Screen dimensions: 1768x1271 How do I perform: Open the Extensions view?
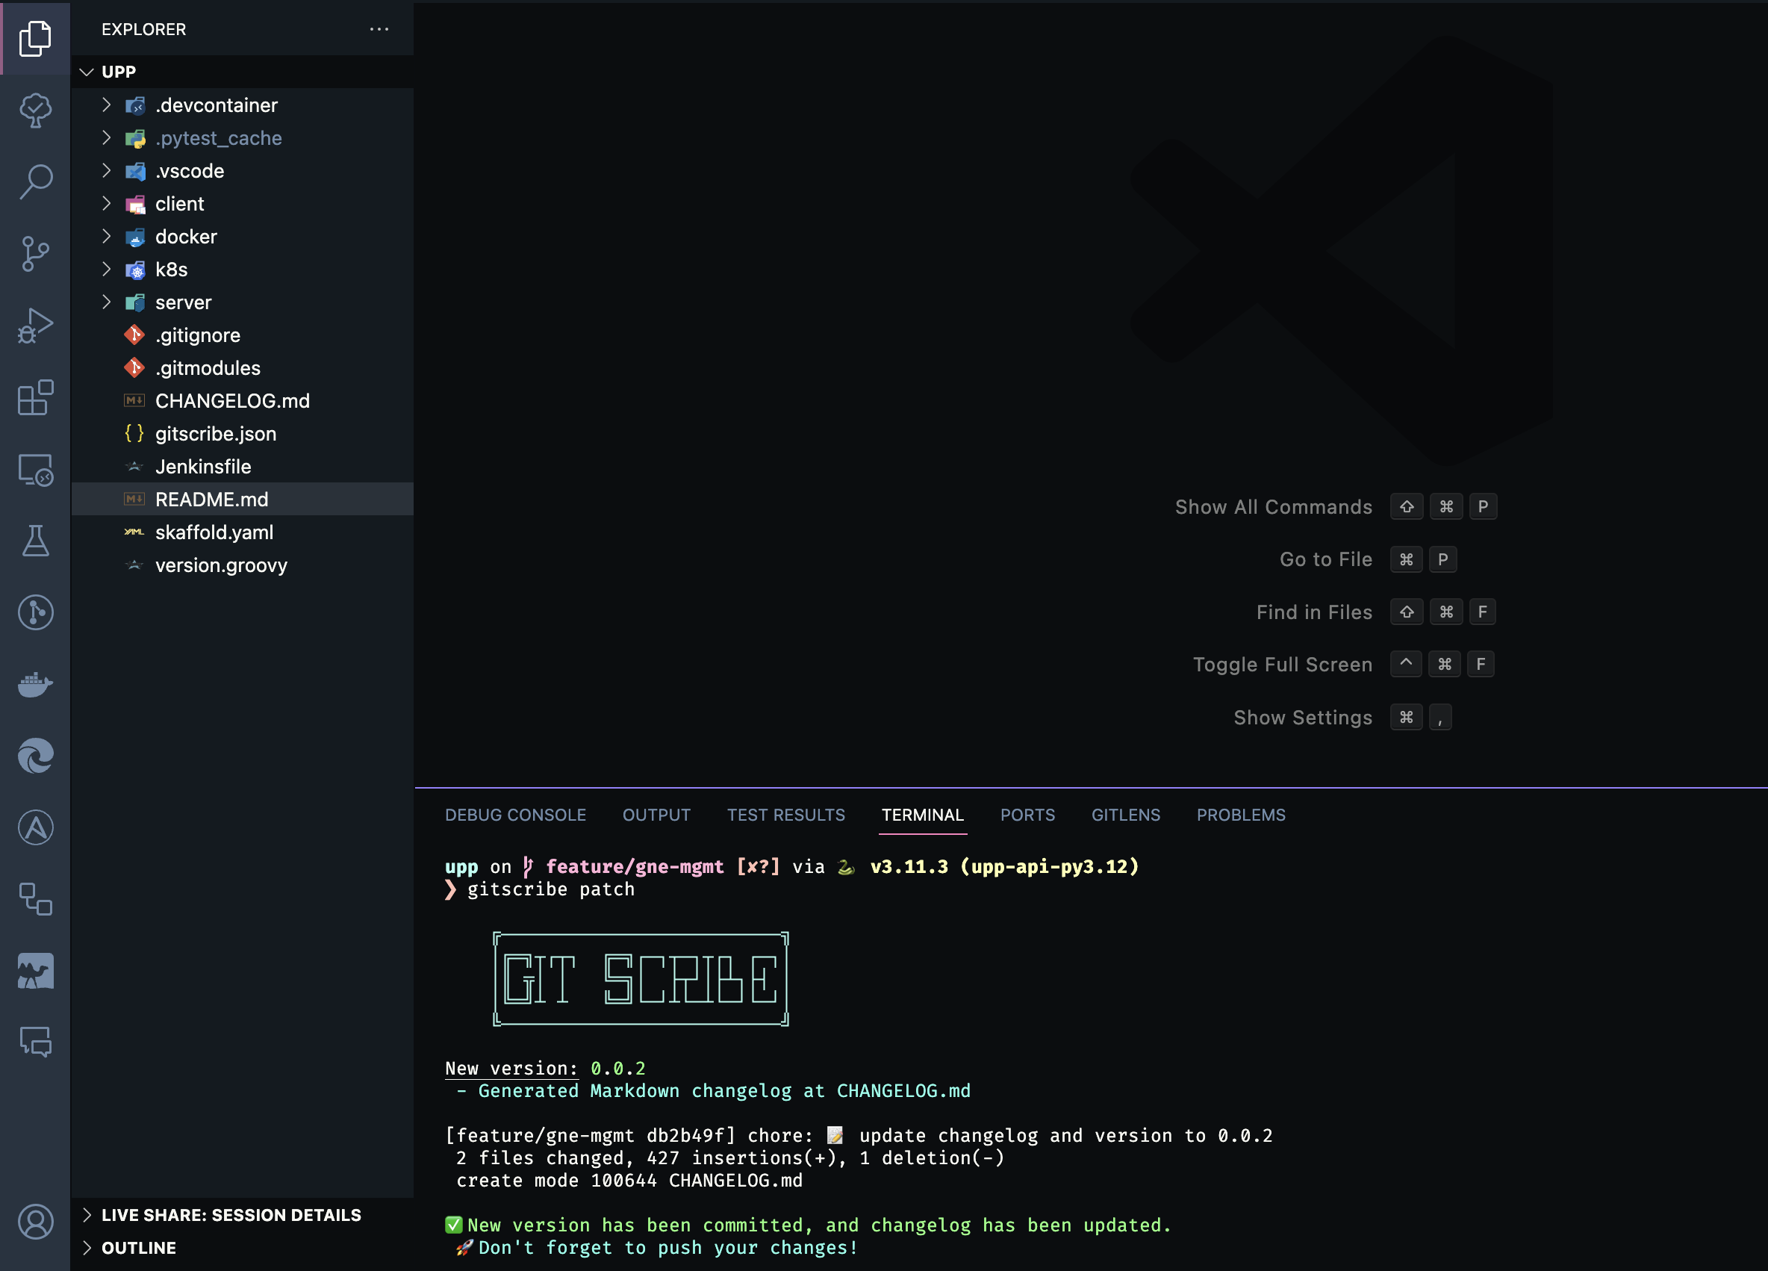[x=35, y=398]
